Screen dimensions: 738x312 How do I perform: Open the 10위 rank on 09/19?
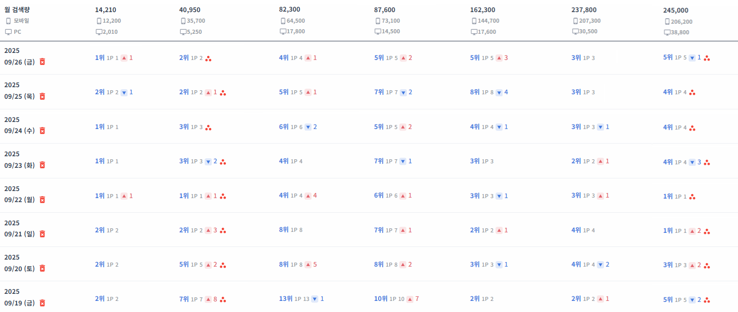point(381,299)
